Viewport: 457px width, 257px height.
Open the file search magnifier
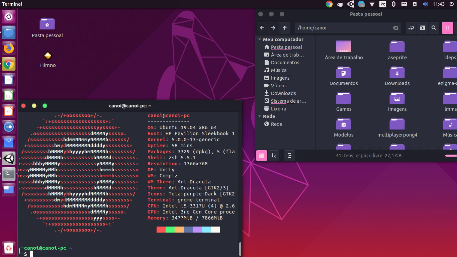click(x=434, y=28)
